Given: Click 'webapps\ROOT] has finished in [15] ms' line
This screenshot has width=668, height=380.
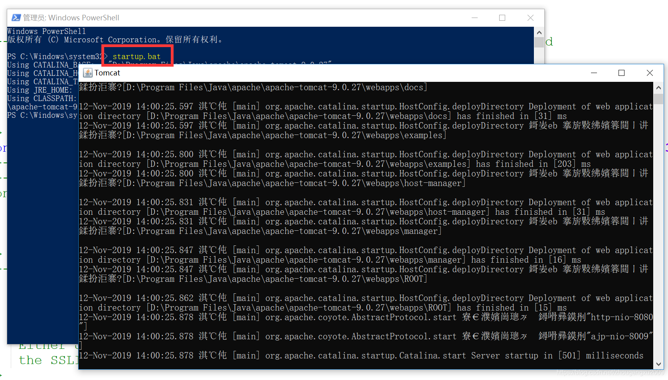Looking at the screenshot, I should tap(322, 308).
